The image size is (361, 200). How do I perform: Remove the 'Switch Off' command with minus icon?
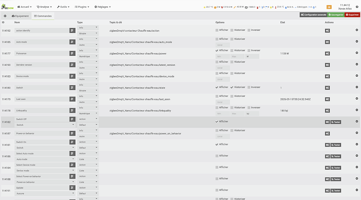tap(357, 121)
